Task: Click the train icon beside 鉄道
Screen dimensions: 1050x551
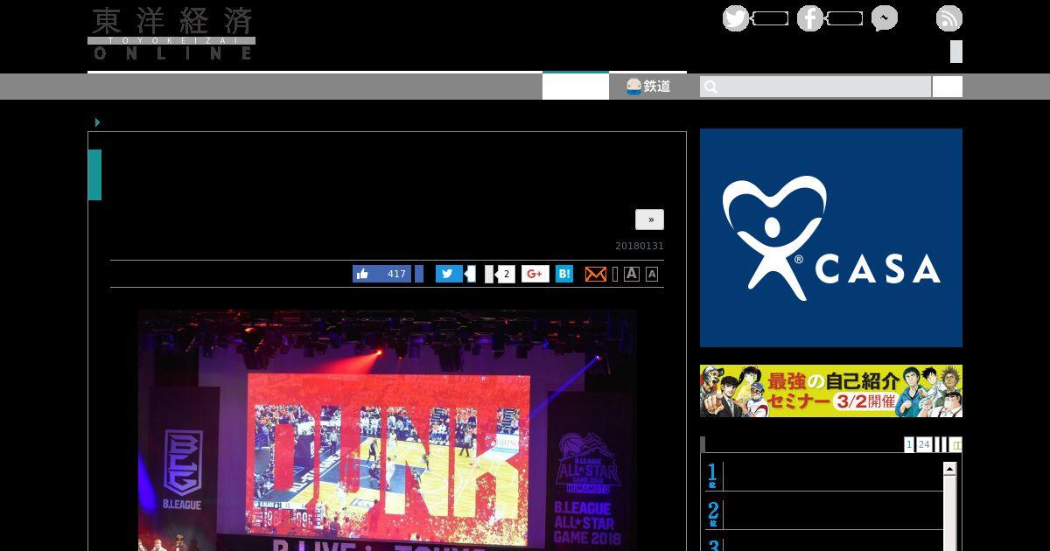Action: (633, 86)
